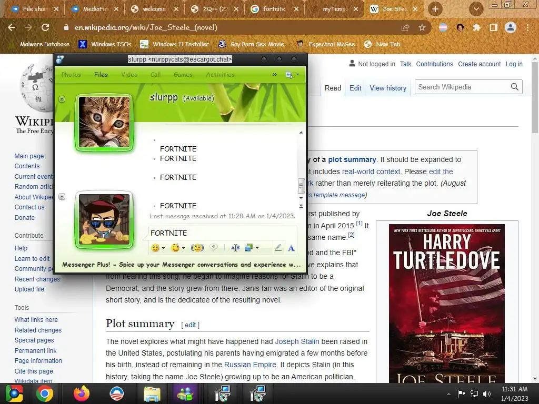Viewport: 539px width, 404px height.
Task: Click the Messenger Plus banner text
Action: point(182,265)
